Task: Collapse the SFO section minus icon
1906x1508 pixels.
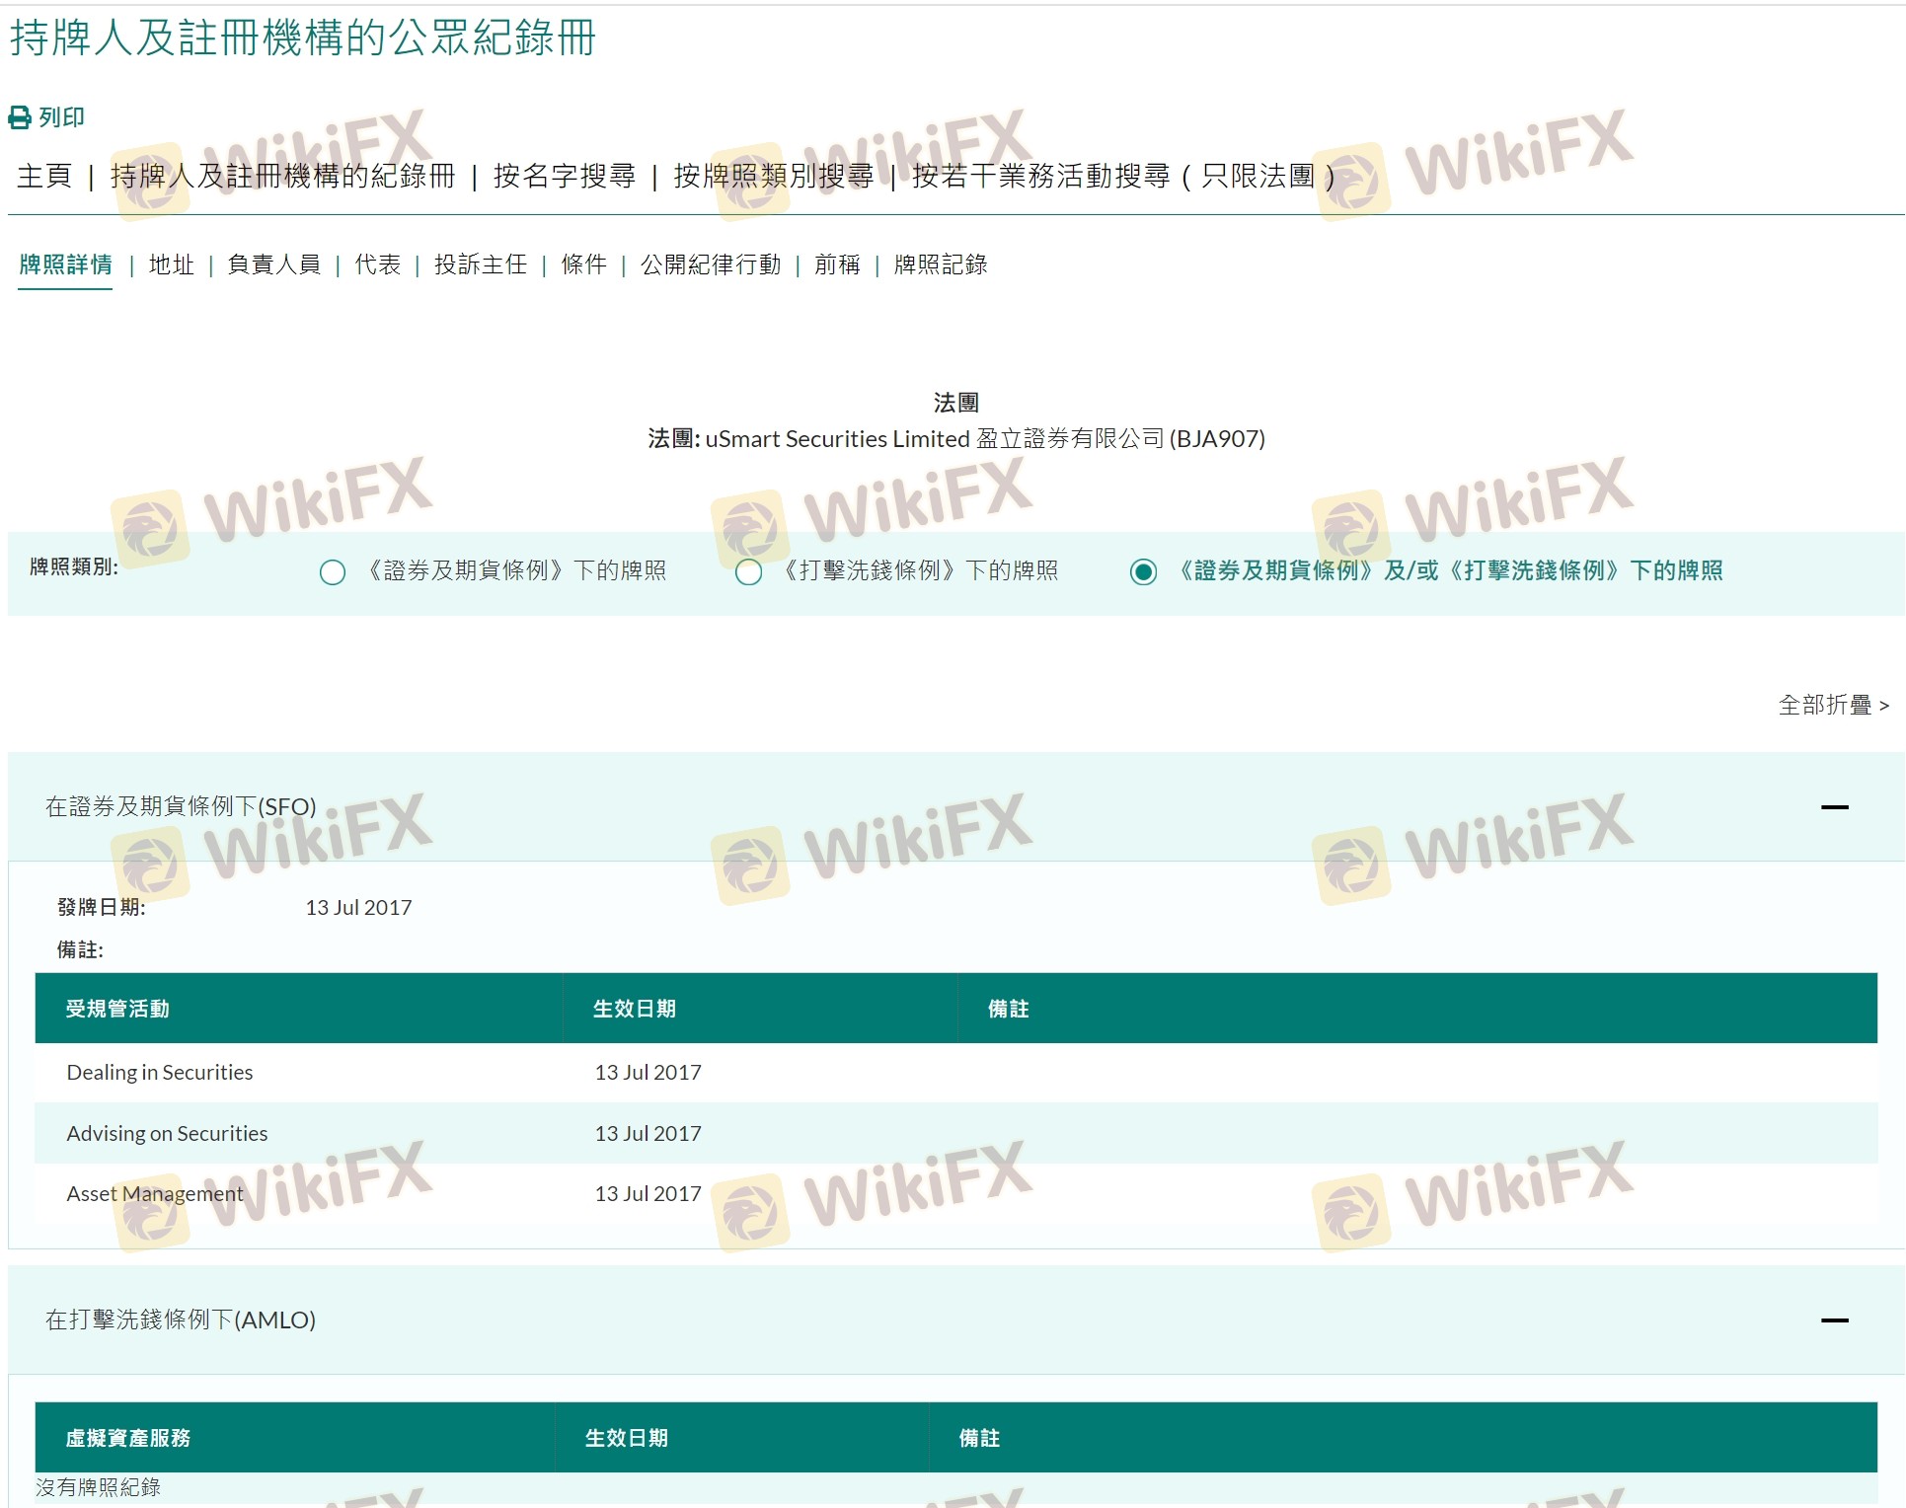Action: [x=1835, y=807]
